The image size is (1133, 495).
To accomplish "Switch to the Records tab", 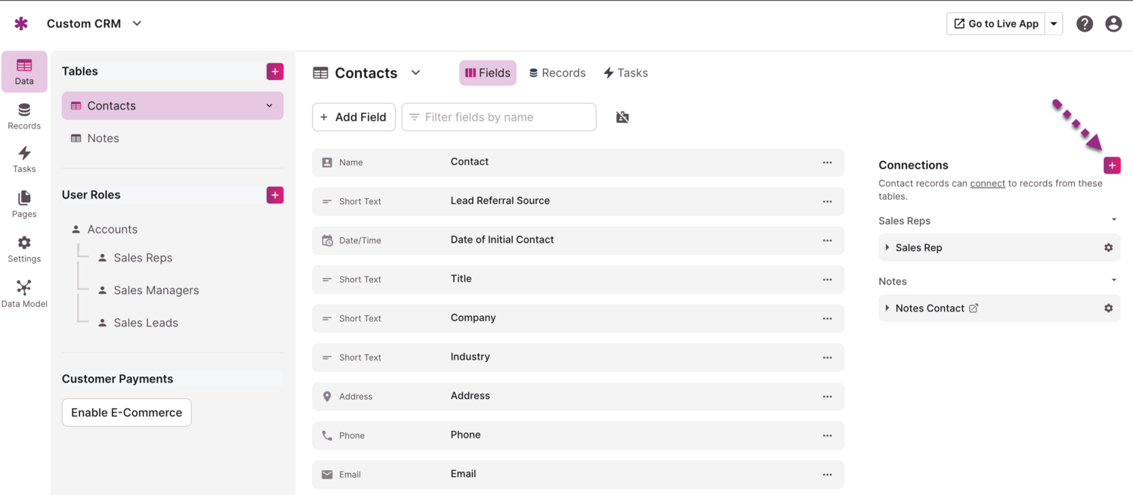I will tap(557, 73).
